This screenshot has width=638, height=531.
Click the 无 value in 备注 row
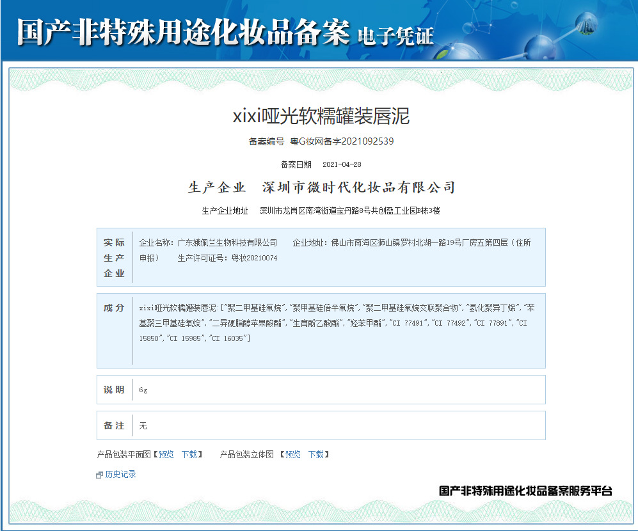coord(143,425)
